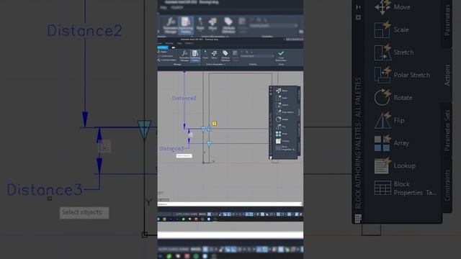Switch to Parameters tab on enlarged palette
The height and width of the screenshot is (259, 461).
(x=447, y=21)
